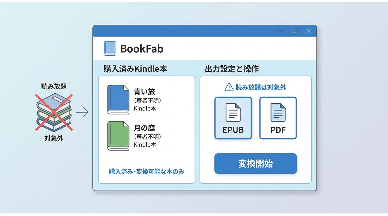Click (著者不明) under 月の庭
This screenshot has height=216, width=388.
147,137
